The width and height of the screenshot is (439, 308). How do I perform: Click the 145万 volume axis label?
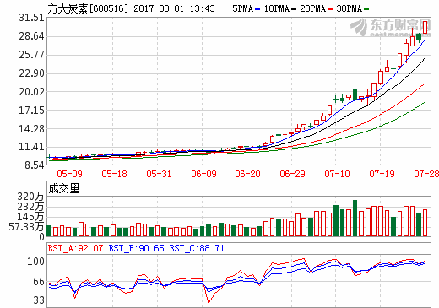(x=30, y=217)
